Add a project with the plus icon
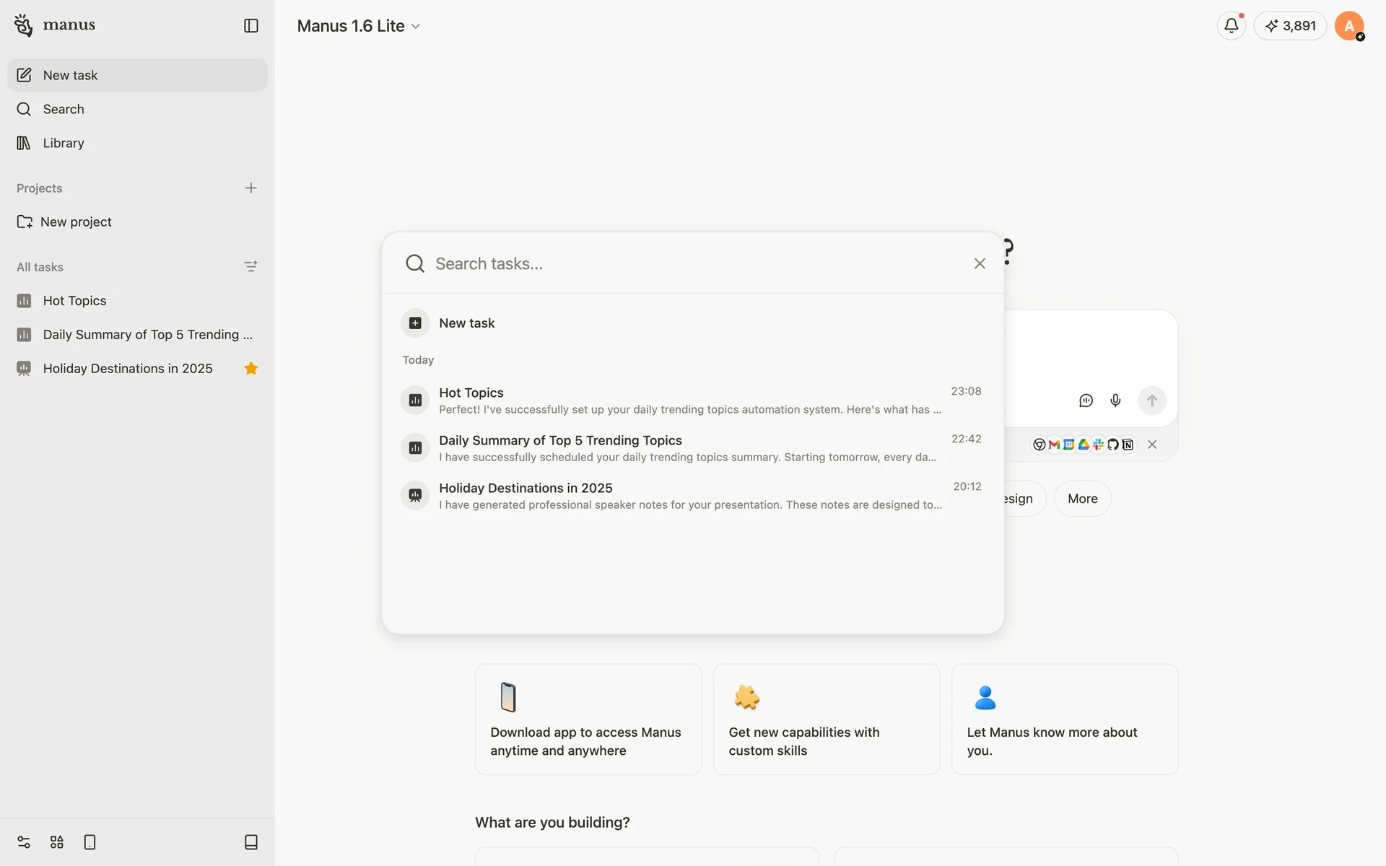1386x866 pixels. click(250, 188)
